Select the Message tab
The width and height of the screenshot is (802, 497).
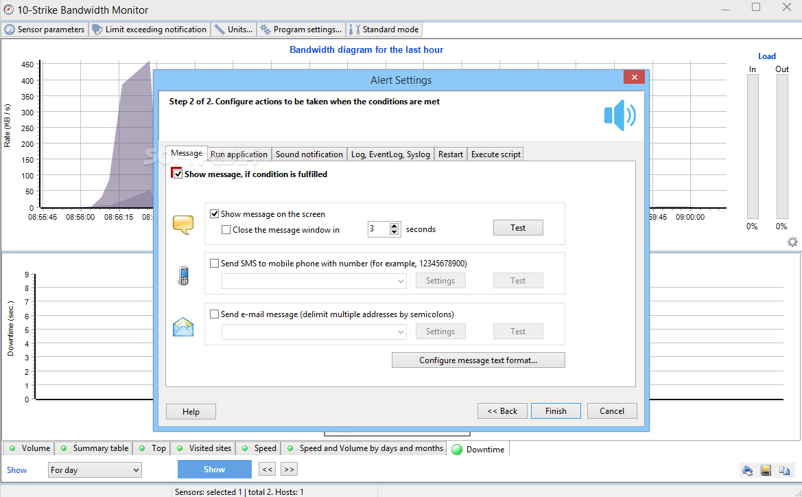186,153
